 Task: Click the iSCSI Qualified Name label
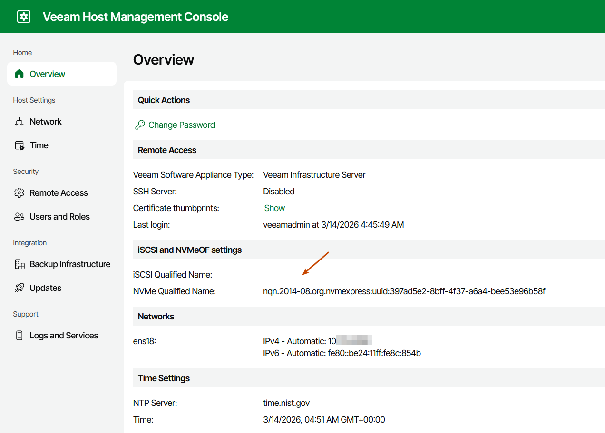coord(173,275)
